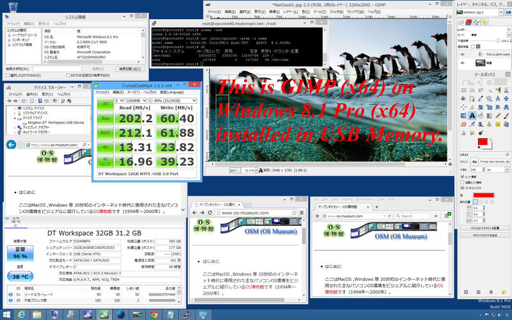Select the Fuzzy Select wand tool
This screenshot has height=320, width=512.
[x=489, y=90]
